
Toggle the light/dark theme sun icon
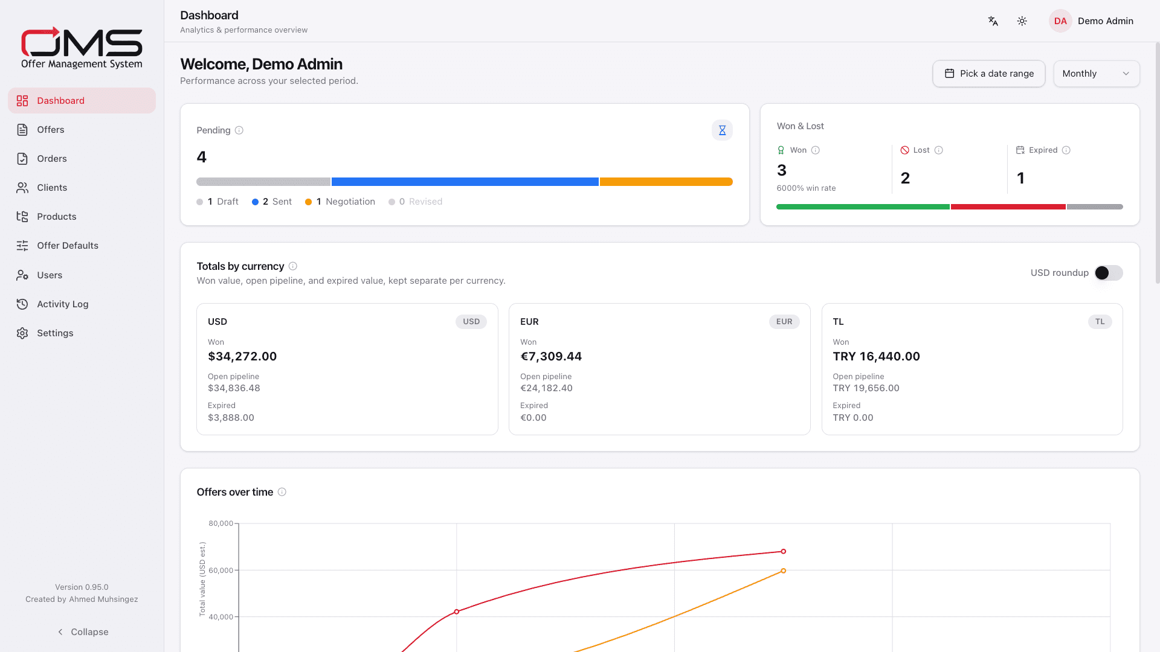coord(1022,21)
